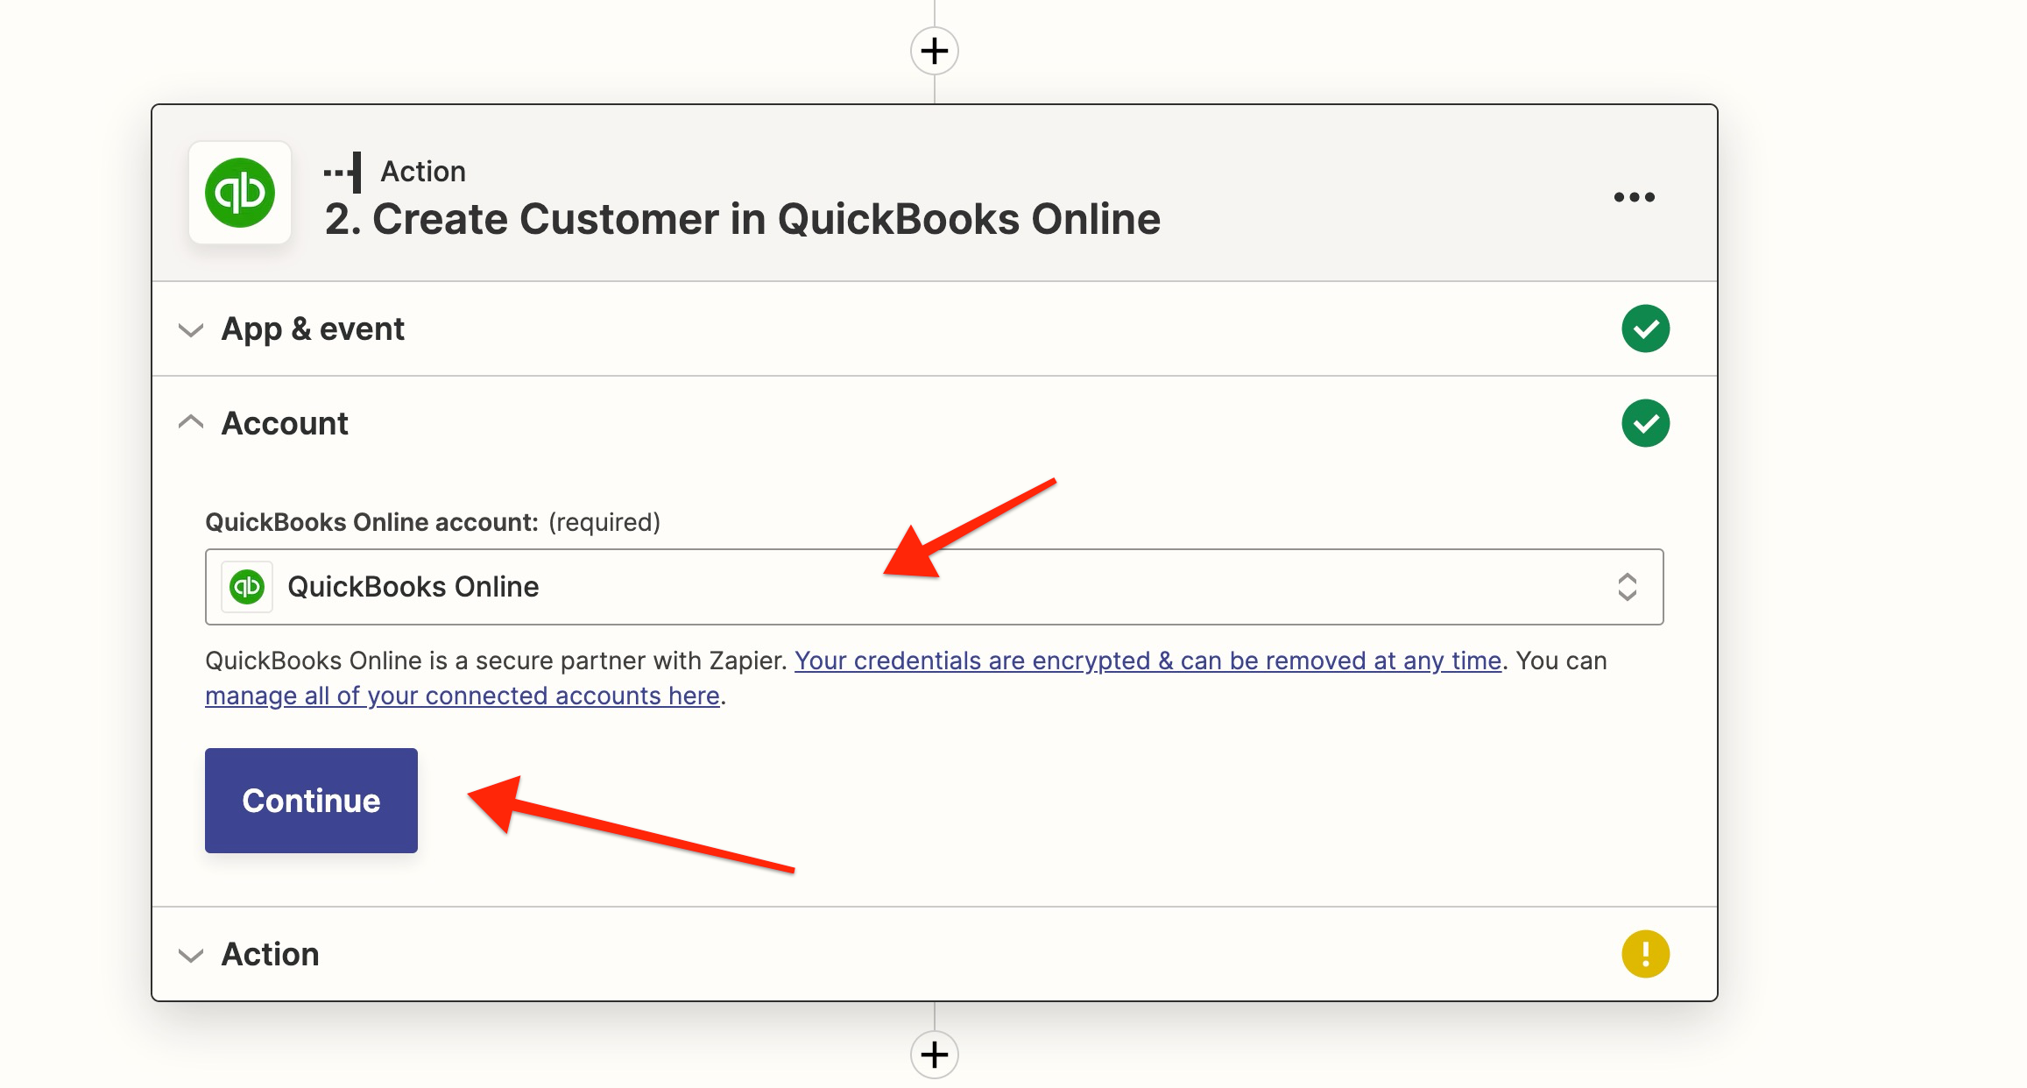The image size is (2027, 1088).
Task: Open the credentials are encrypted link
Action: click(1148, 661)
